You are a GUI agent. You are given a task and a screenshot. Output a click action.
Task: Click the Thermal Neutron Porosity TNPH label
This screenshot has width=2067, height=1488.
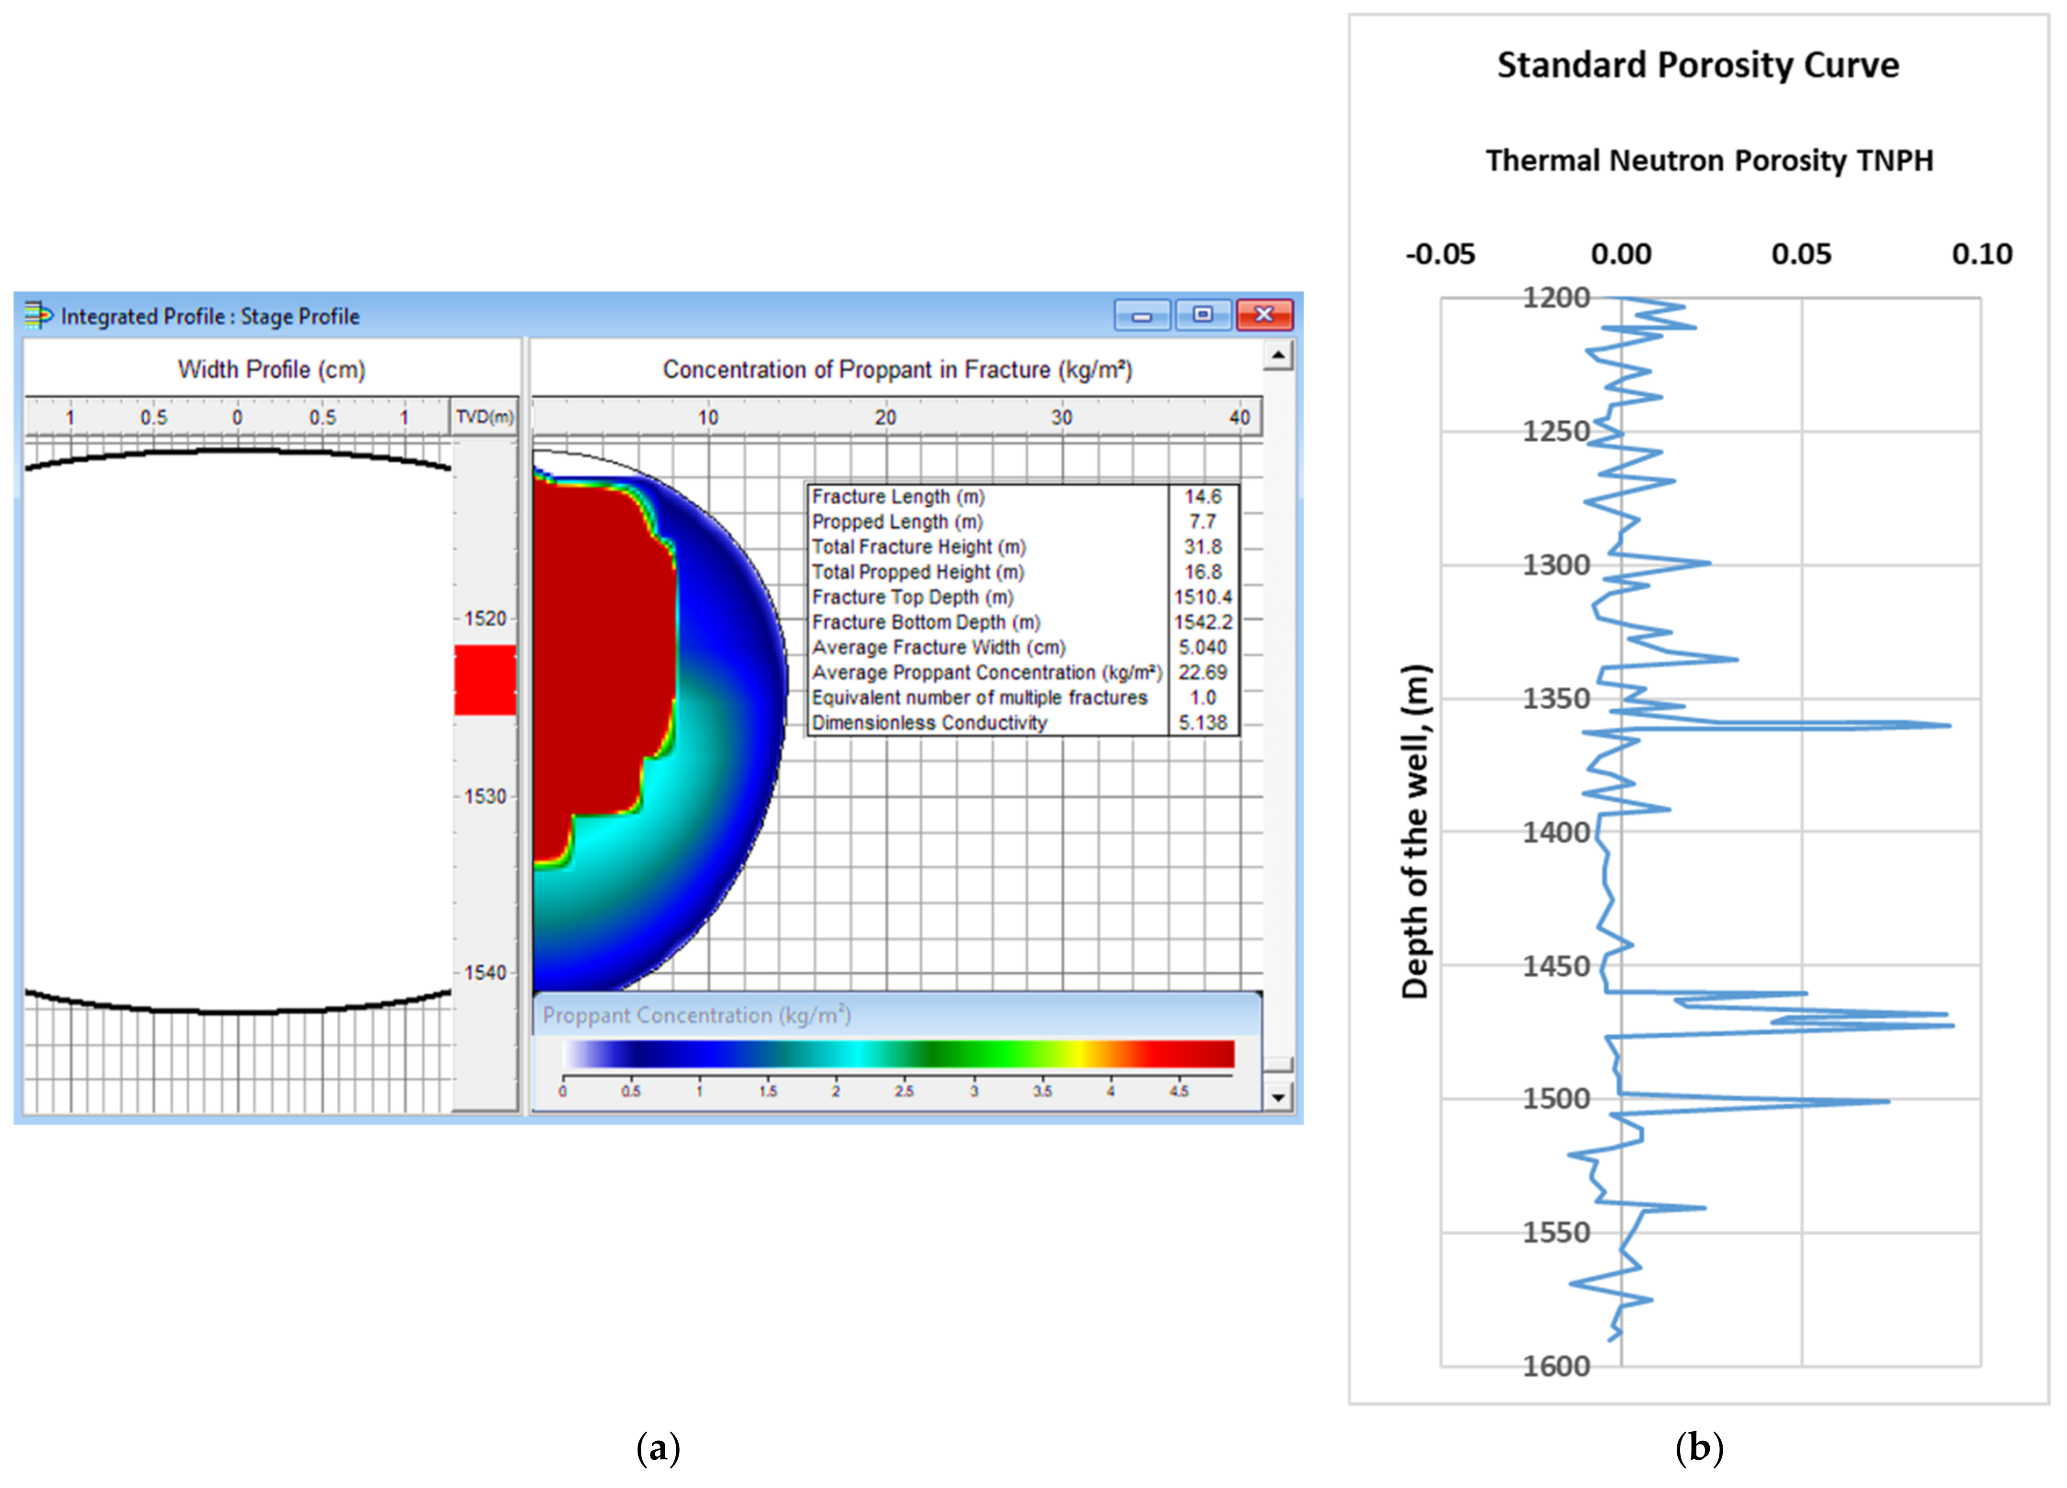pyautogui.click(x=1709, y=160)
